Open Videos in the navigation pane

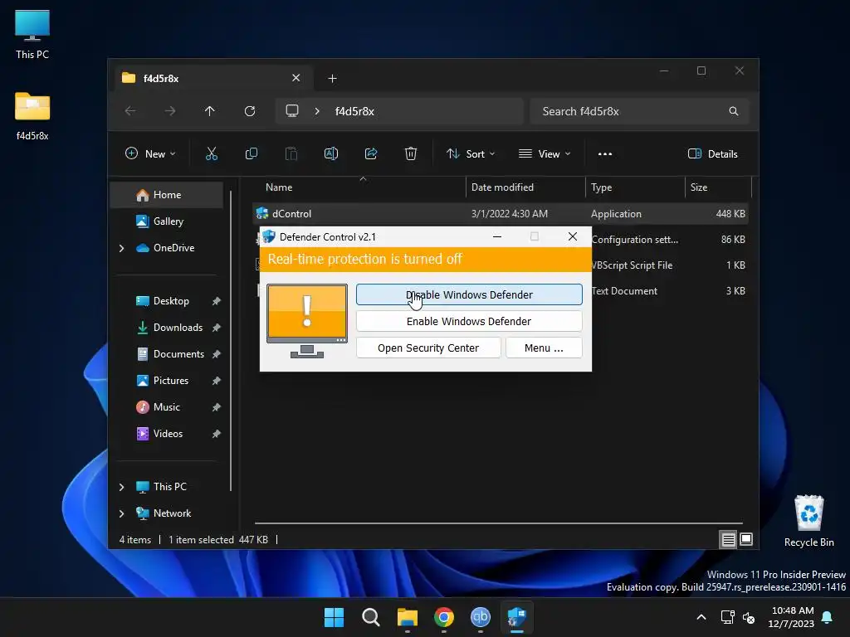[167, 433]
